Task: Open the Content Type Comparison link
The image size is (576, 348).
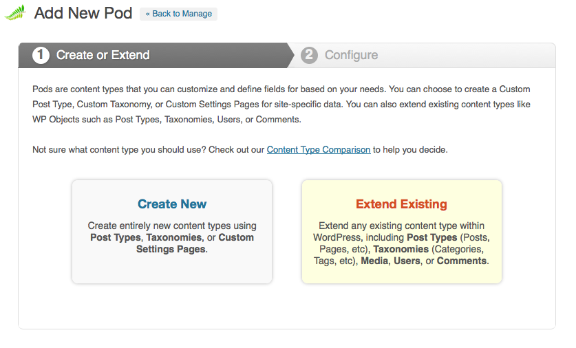Action: click(319, 150)
